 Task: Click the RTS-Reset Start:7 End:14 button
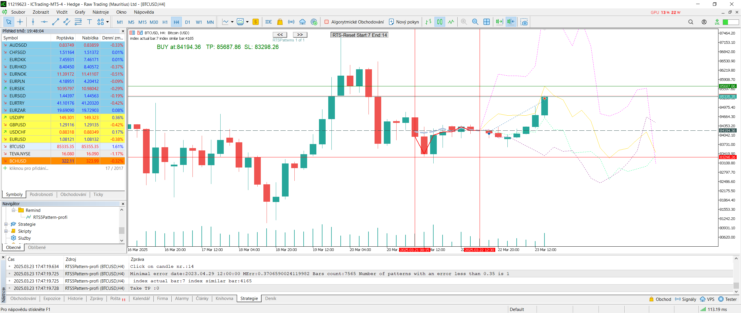[360, 35]
